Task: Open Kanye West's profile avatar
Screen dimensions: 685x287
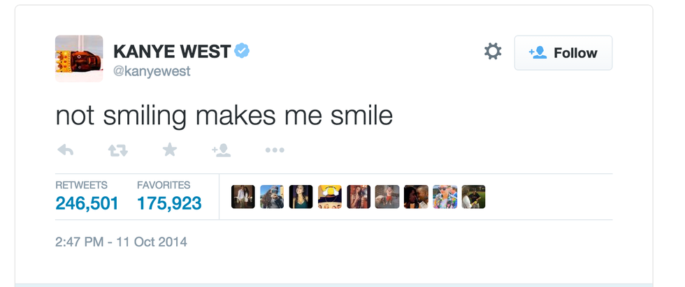Action: pos(79,59)
